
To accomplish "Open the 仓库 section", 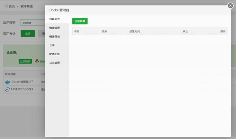I will point(52,45).
